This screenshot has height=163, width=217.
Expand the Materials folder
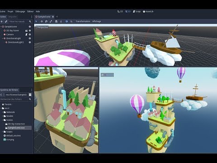pos(3,112)
